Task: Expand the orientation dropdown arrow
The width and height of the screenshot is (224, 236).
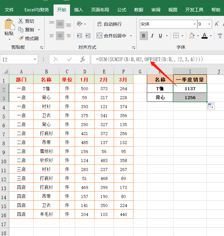Action: point(85,24)
